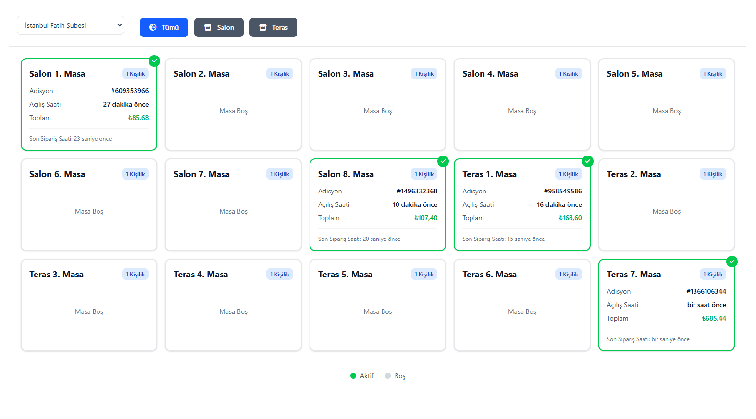Image resolution: width=756 pixels, height=419 pixels.
Task: Open the İstanbul Fatih Şubesi branch dropdown
Action: point(70,25)
